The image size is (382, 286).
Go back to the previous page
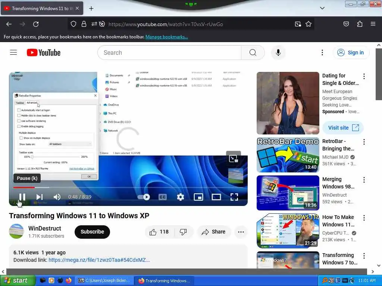(x=9, y=24)
